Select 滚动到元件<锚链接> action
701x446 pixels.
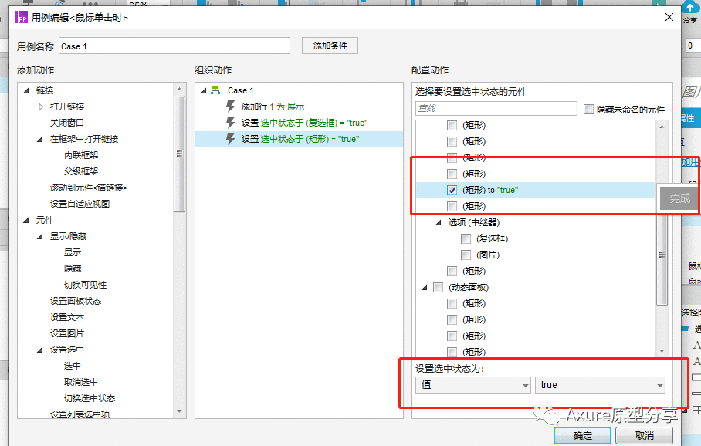89,188
